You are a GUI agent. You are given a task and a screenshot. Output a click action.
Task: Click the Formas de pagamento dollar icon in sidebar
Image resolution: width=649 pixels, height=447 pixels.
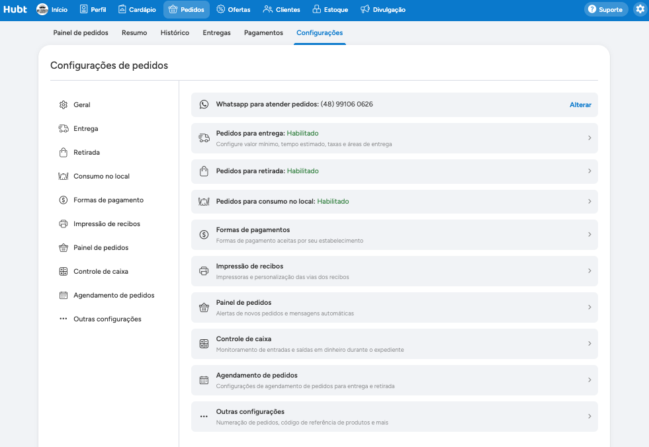(64, 200)
